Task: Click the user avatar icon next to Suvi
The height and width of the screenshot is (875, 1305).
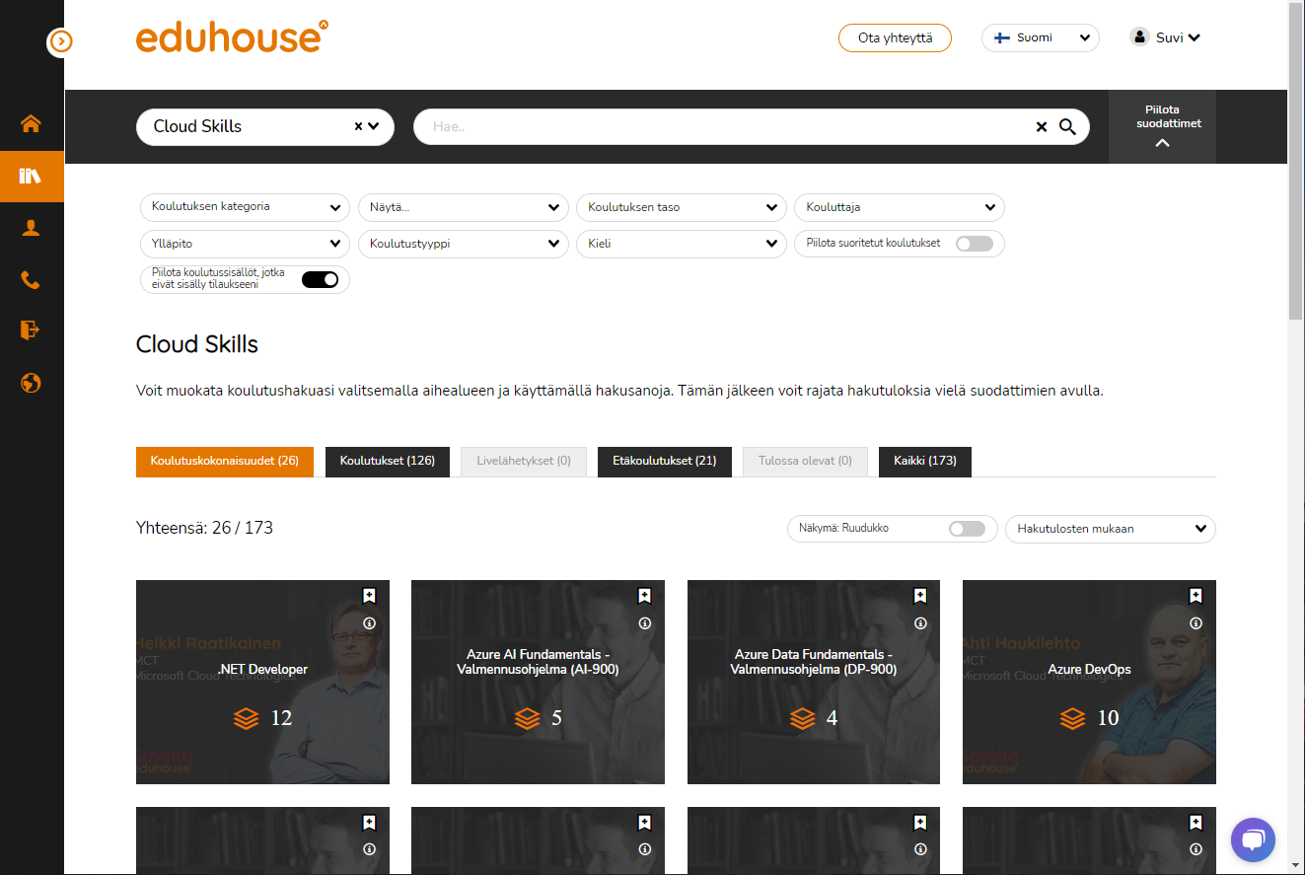Action: pos(1139,37)
